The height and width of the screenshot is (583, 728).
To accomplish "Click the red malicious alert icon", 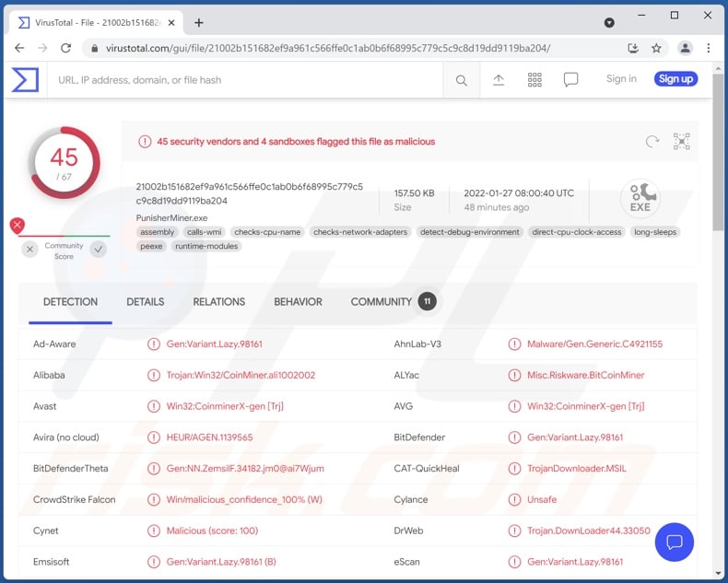I will pos(145,141).
